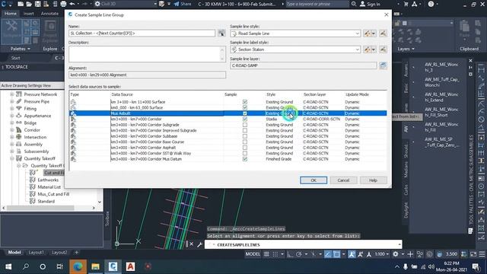Viewport: 487px width, 274px height.
Task: Expand the Pressure Network tree node
Action: tap(12, 94)
